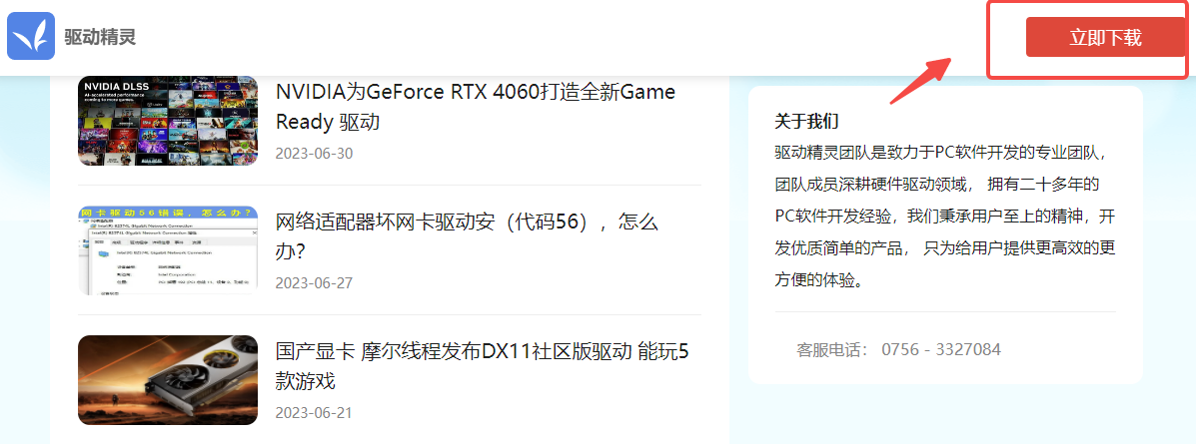The width and height of the screenshot is (1196, 444).
Task: Click the phone number 0756 - 3327084
Action: (x=941, y=350)
